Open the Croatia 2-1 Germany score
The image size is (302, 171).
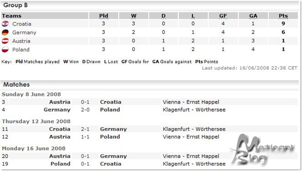85,129
